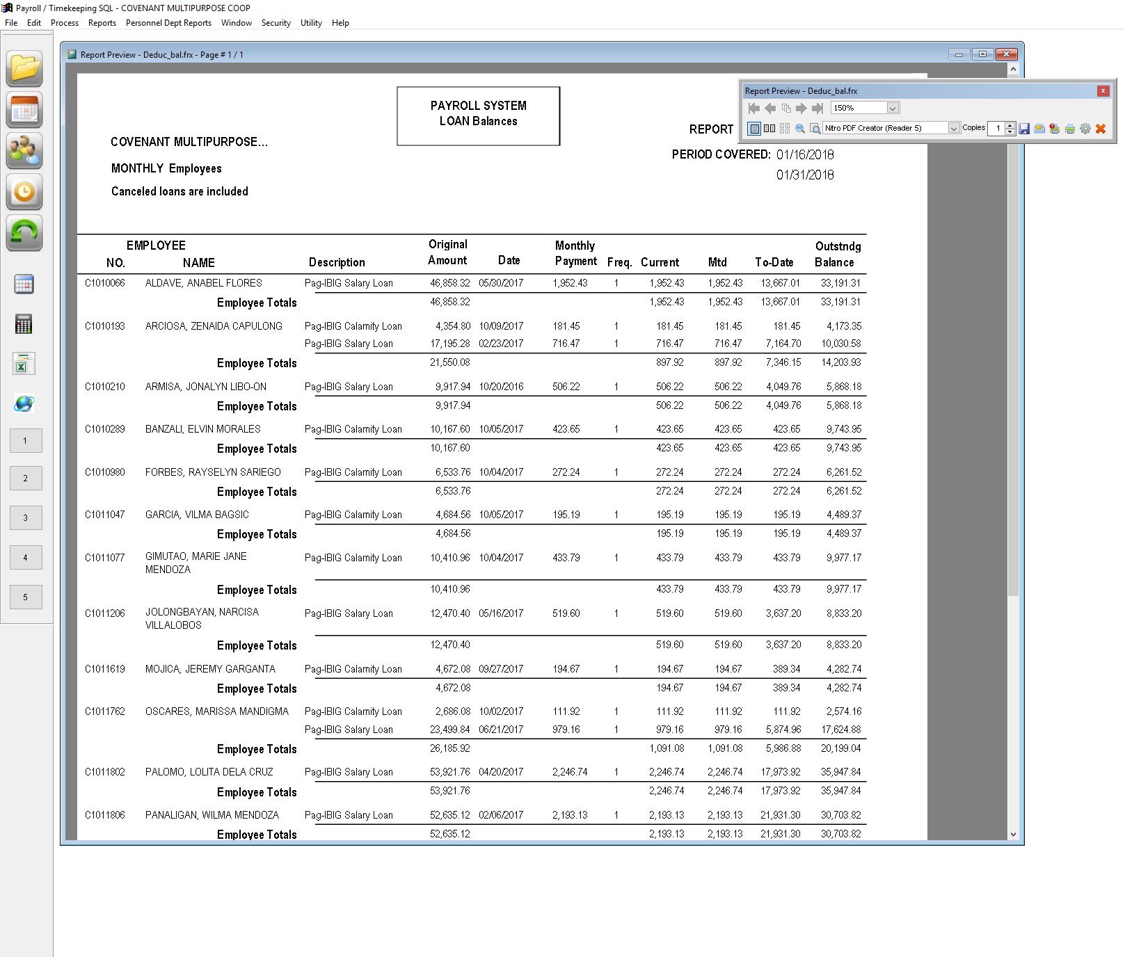This screenshot has height=957, width=1125.
Task: Select two-page view layout icon
Action: pyautogui.click(x=769, y=129)
